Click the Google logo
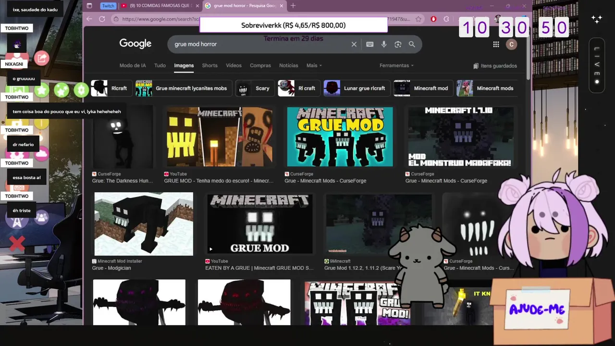 [135, 44]
